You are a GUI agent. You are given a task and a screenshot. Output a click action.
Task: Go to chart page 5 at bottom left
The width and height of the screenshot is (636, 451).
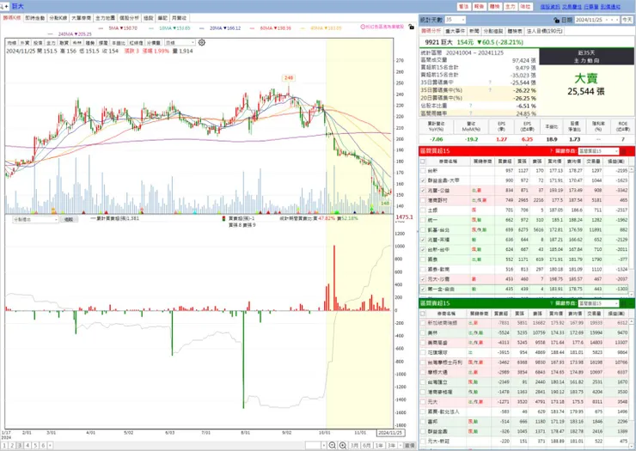click(x=35, y=445)
